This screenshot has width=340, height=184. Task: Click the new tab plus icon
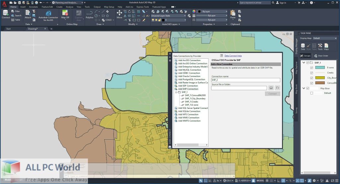pos(51,29)
